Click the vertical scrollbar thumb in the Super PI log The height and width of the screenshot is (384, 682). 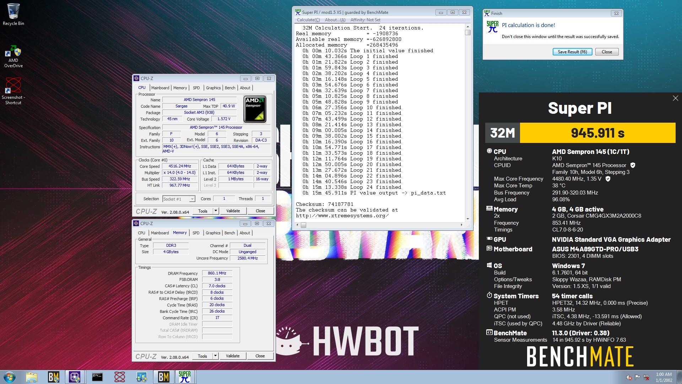[x=468, y=33]
